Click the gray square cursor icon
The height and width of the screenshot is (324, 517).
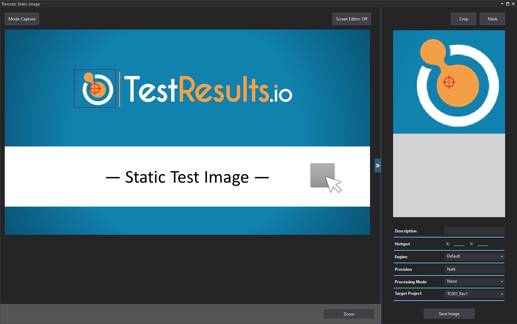click(326, 178)
